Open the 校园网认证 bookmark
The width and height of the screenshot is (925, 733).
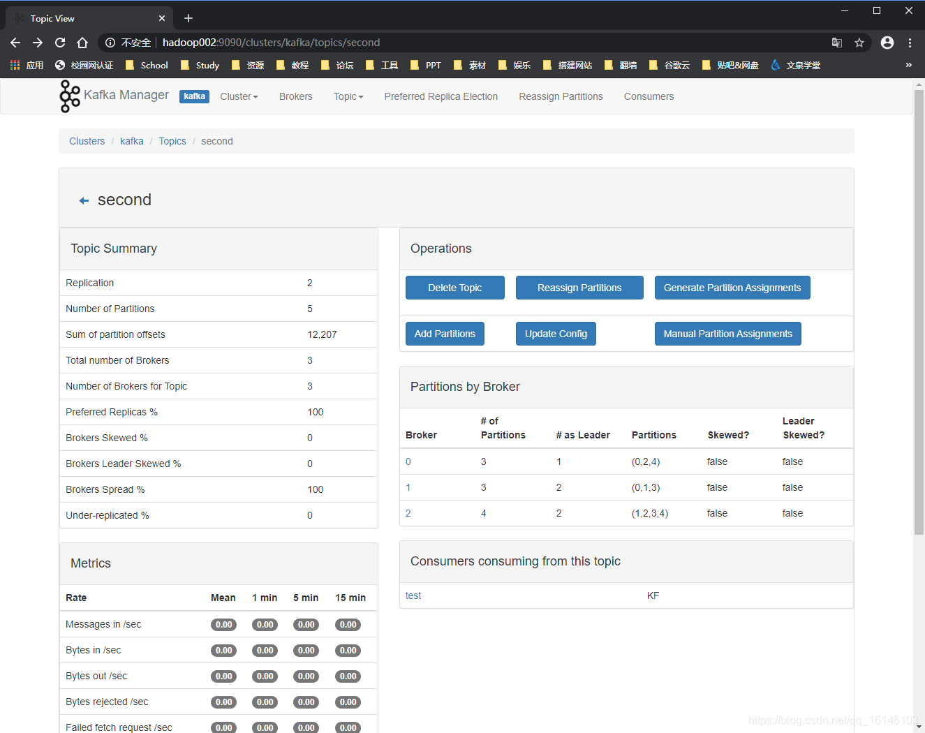pyautogui.click(x=84, y=65)
